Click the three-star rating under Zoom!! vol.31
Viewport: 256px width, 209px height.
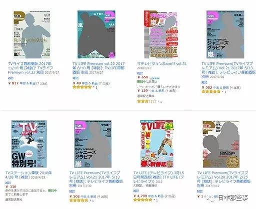(x=146, y=101)
